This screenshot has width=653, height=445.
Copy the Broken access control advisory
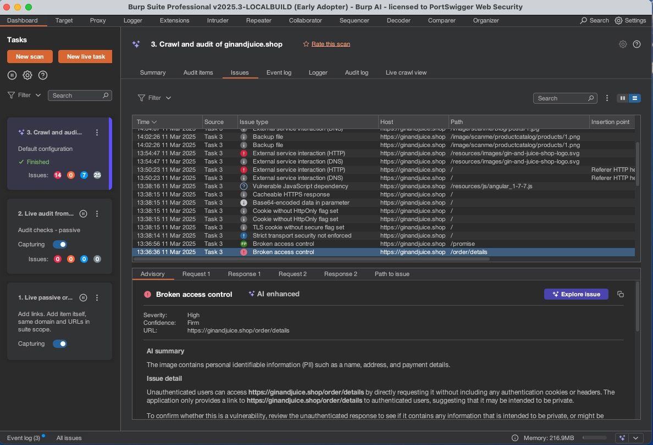(621, 294)
